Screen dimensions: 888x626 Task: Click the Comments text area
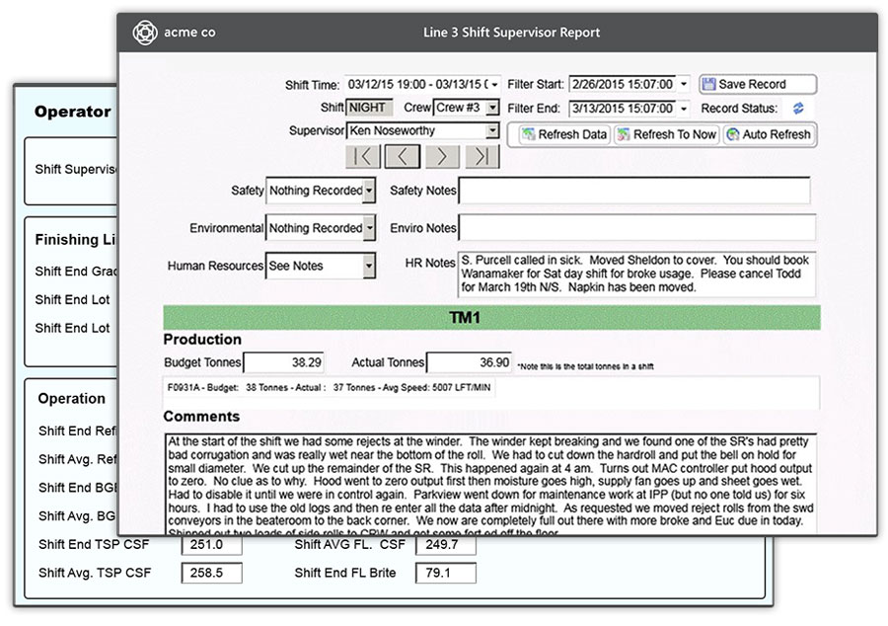pyautogui.click(x=491, y=485)
